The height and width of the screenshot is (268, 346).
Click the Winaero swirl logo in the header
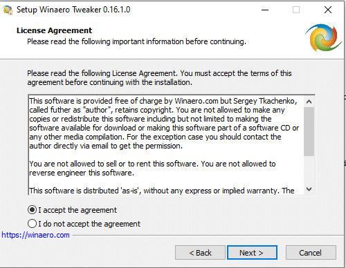324,37
